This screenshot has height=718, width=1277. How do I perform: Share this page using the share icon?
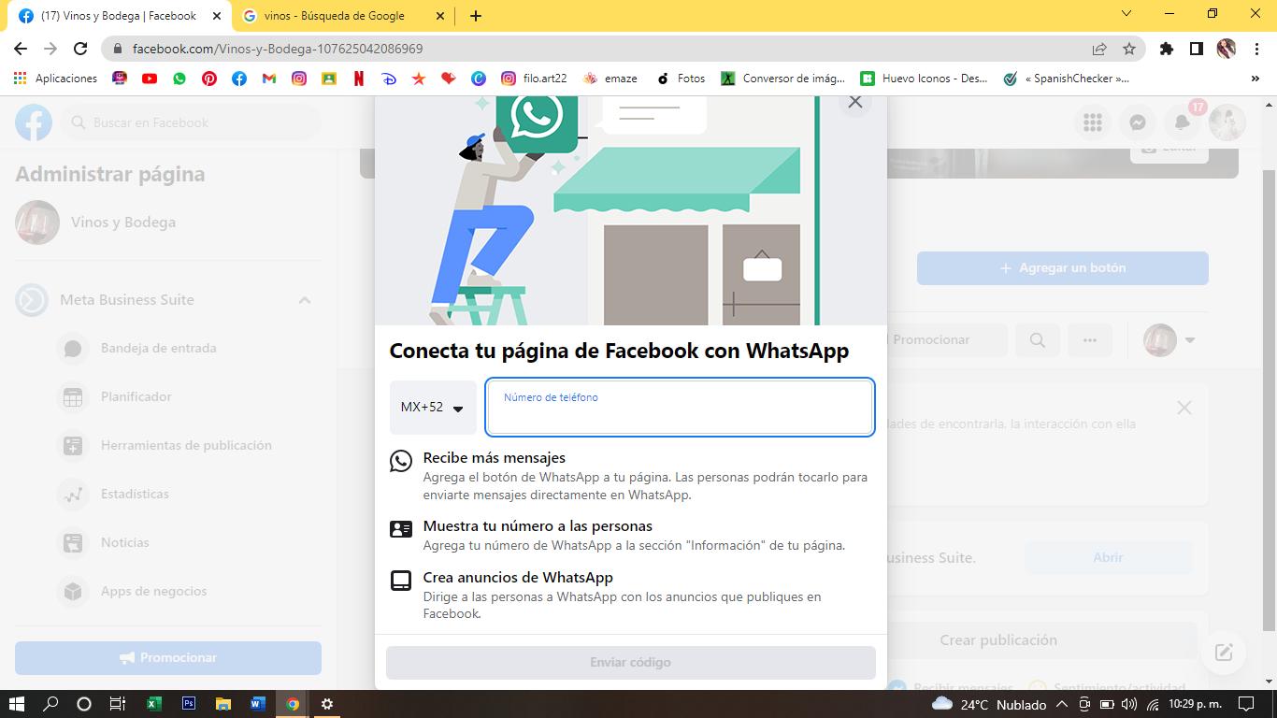click(x=1099, y=49)
